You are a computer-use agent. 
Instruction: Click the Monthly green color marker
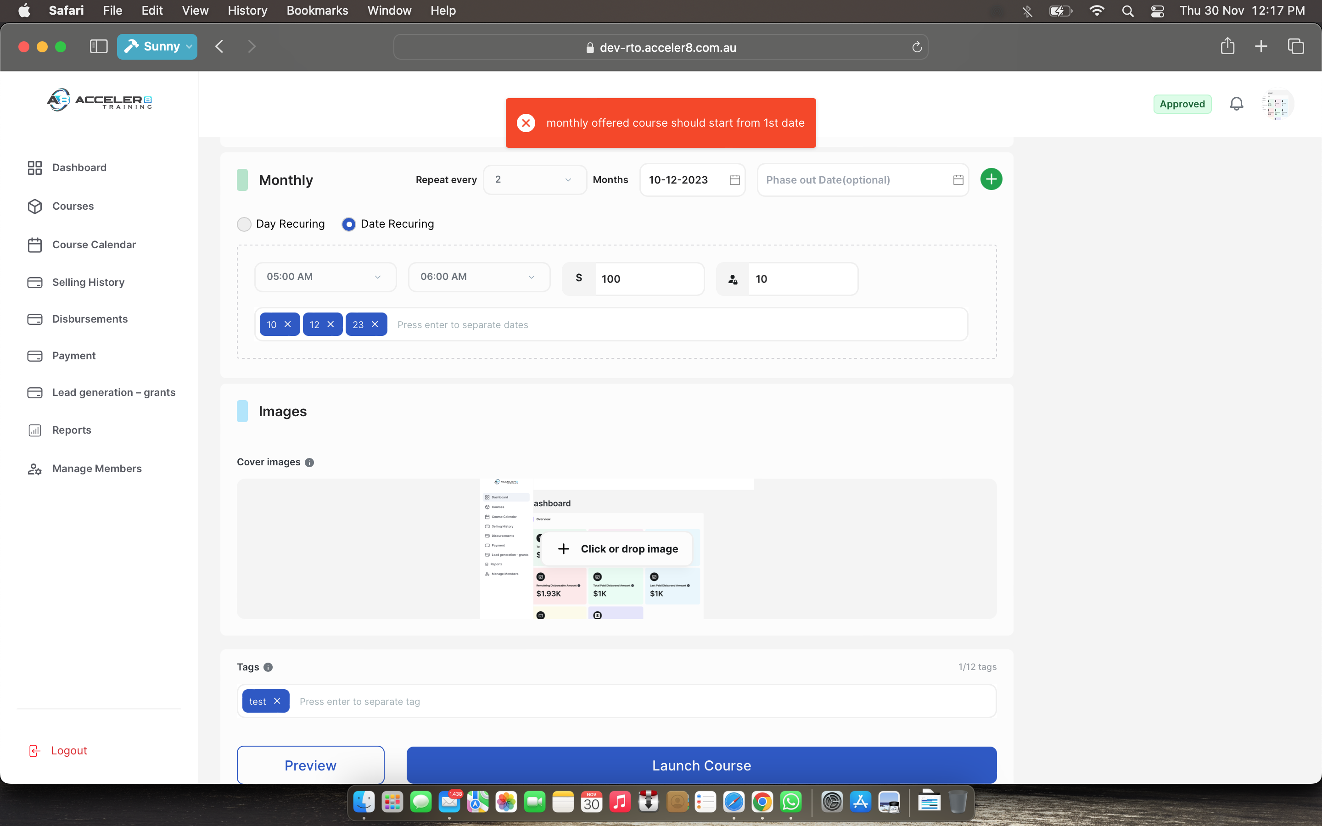click(x=242, y=180)
